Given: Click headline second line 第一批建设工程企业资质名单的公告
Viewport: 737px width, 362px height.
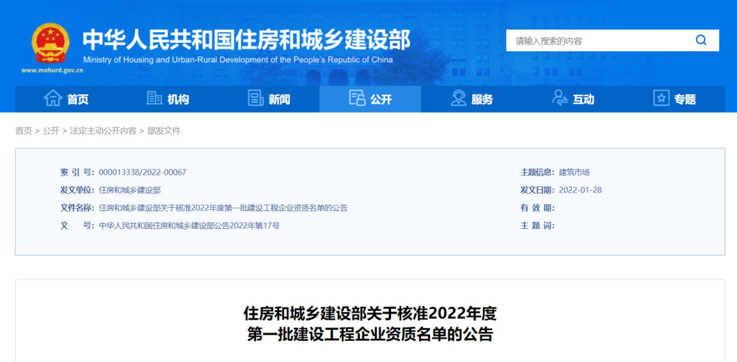Looking at the screenshot, I should 370,334.
